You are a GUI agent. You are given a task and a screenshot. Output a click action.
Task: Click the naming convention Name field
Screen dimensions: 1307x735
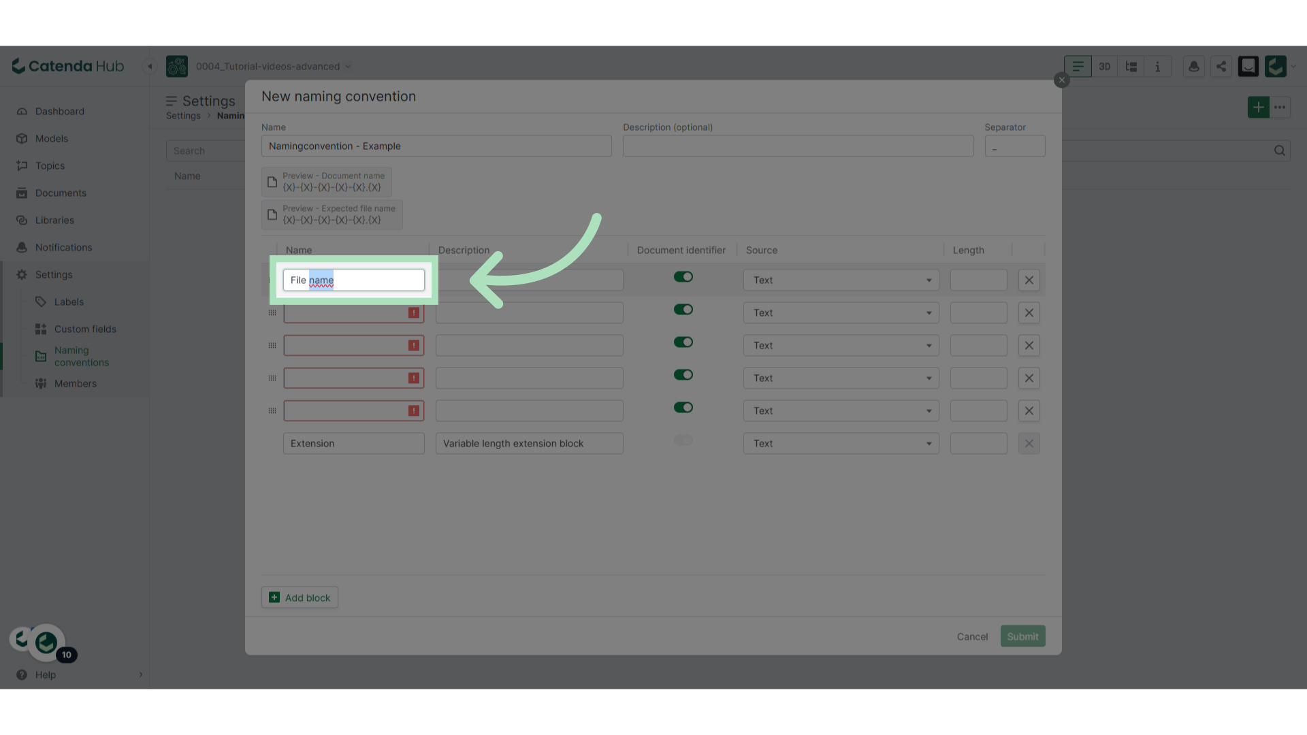point(436,146)
